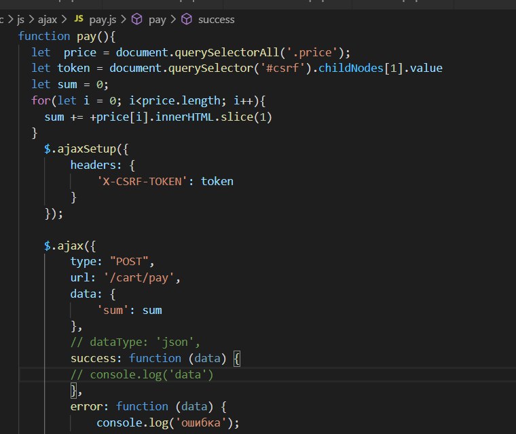516x434 pixels.
Task: Click the "POST" string value
Action: click(129, 262)
